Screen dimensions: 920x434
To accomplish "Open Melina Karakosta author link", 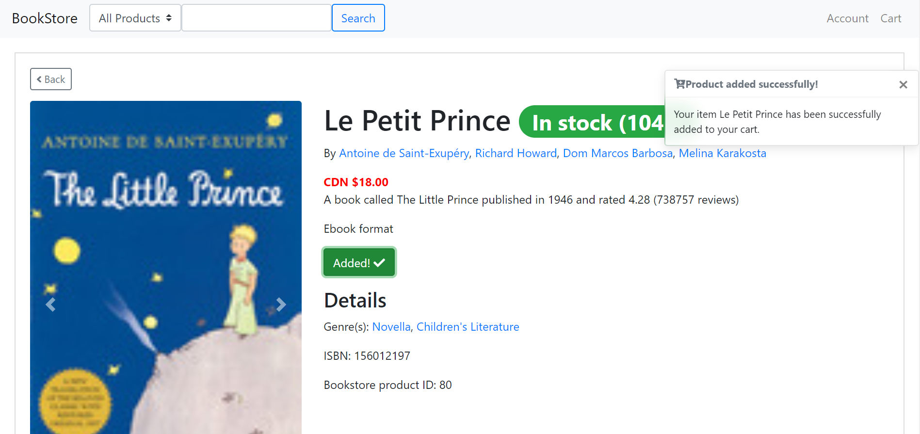I will pos(722,153).
